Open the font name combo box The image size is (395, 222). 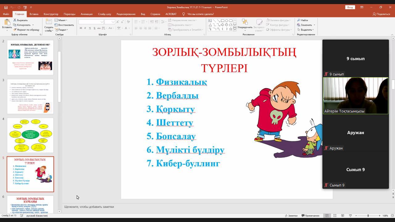(x=91, y=22)
